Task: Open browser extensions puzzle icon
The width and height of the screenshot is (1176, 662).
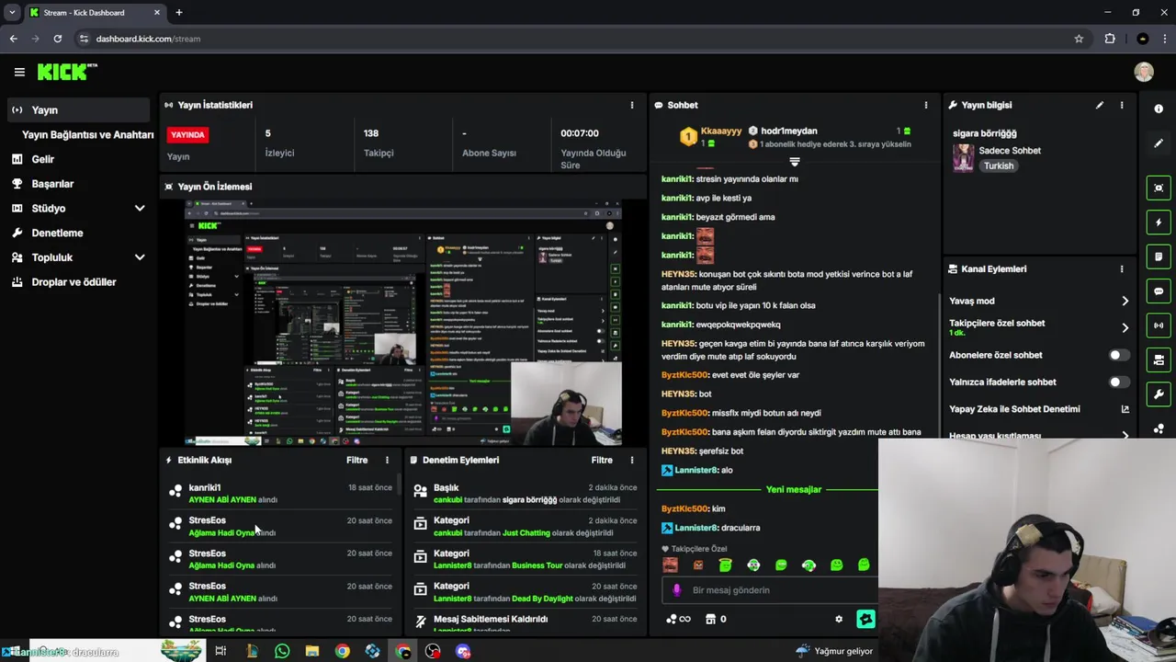Action: click(x=1110, y=39)
